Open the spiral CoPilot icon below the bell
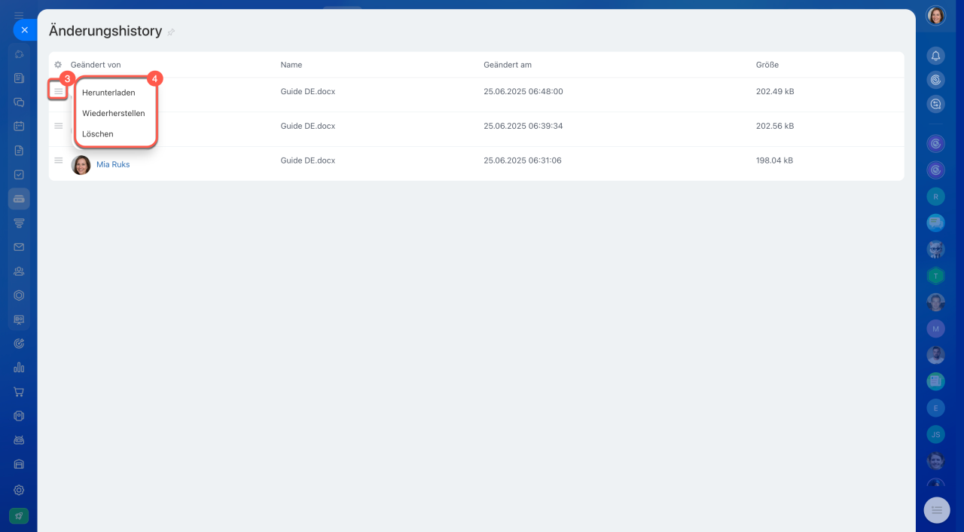The image size is (964, 532). point(935,80)
